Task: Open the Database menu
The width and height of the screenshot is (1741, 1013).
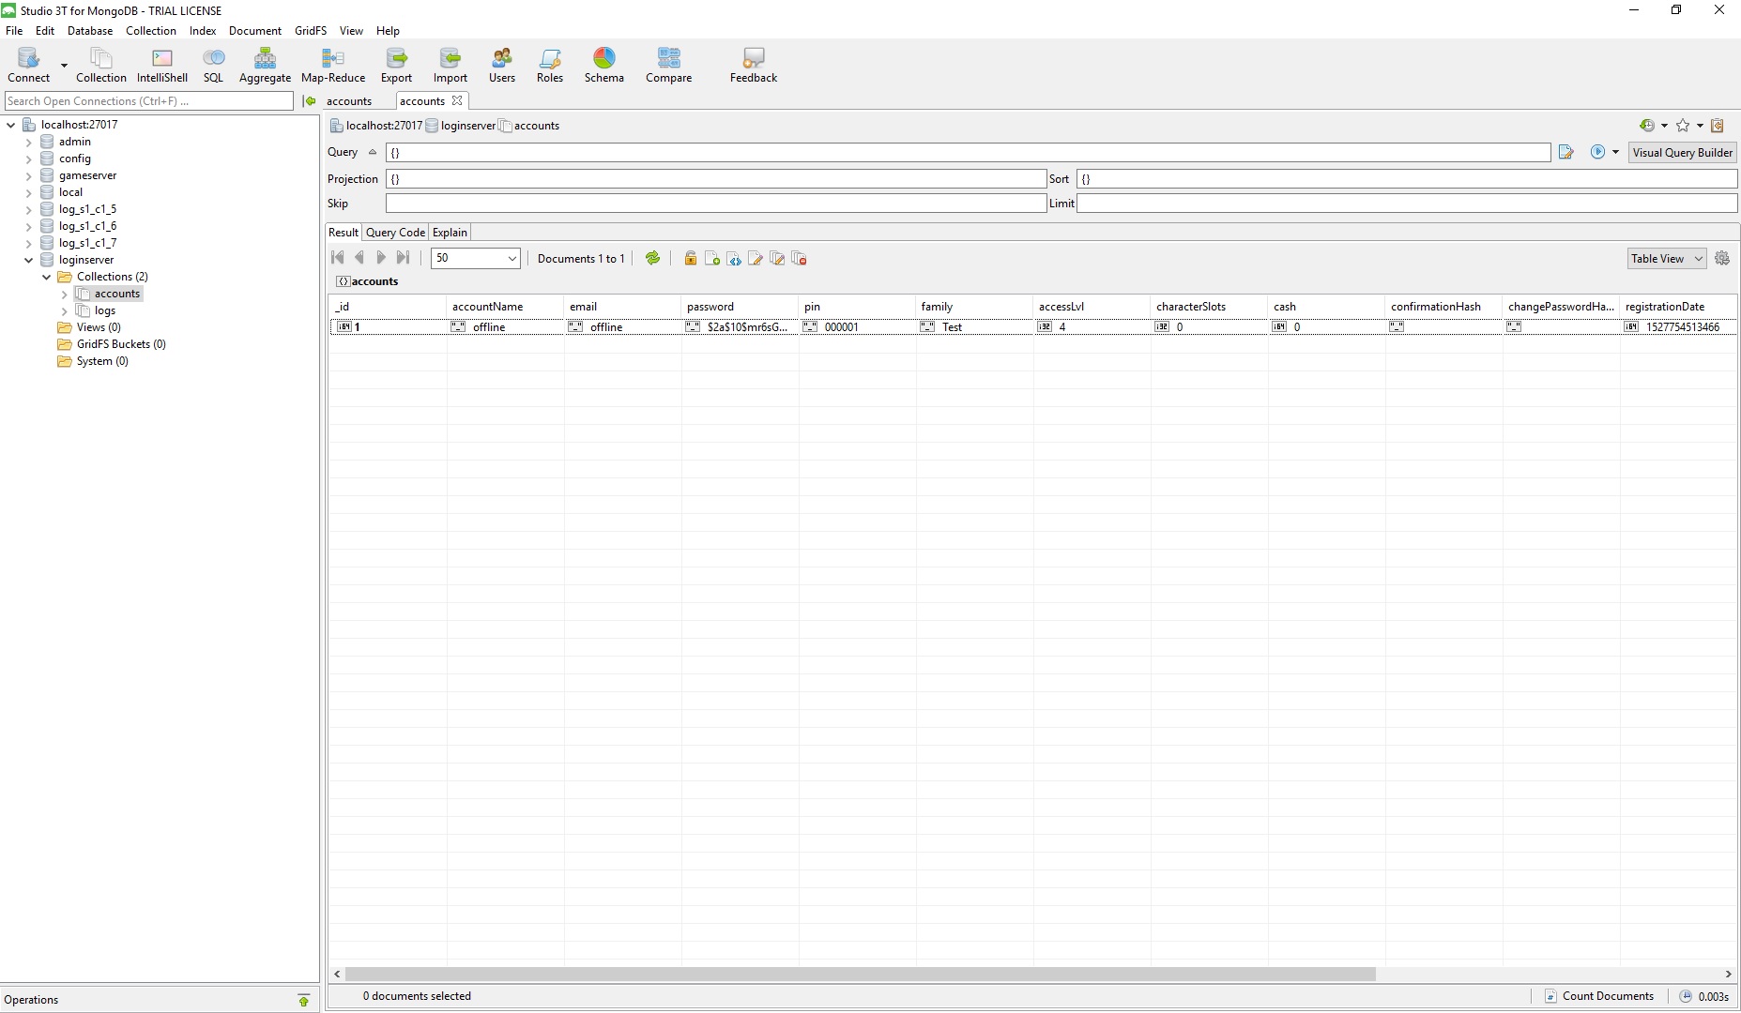Action: pyautogui.click(x=90, y=31)
